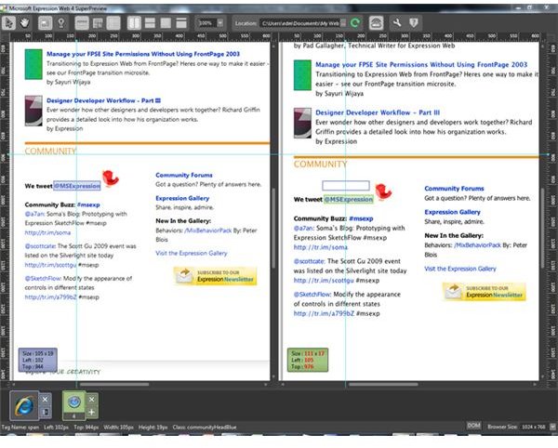Click left pane horizontal scrollbar
Image resolution: width=558 pixels, height=448 pixels.
click(114, 385)
